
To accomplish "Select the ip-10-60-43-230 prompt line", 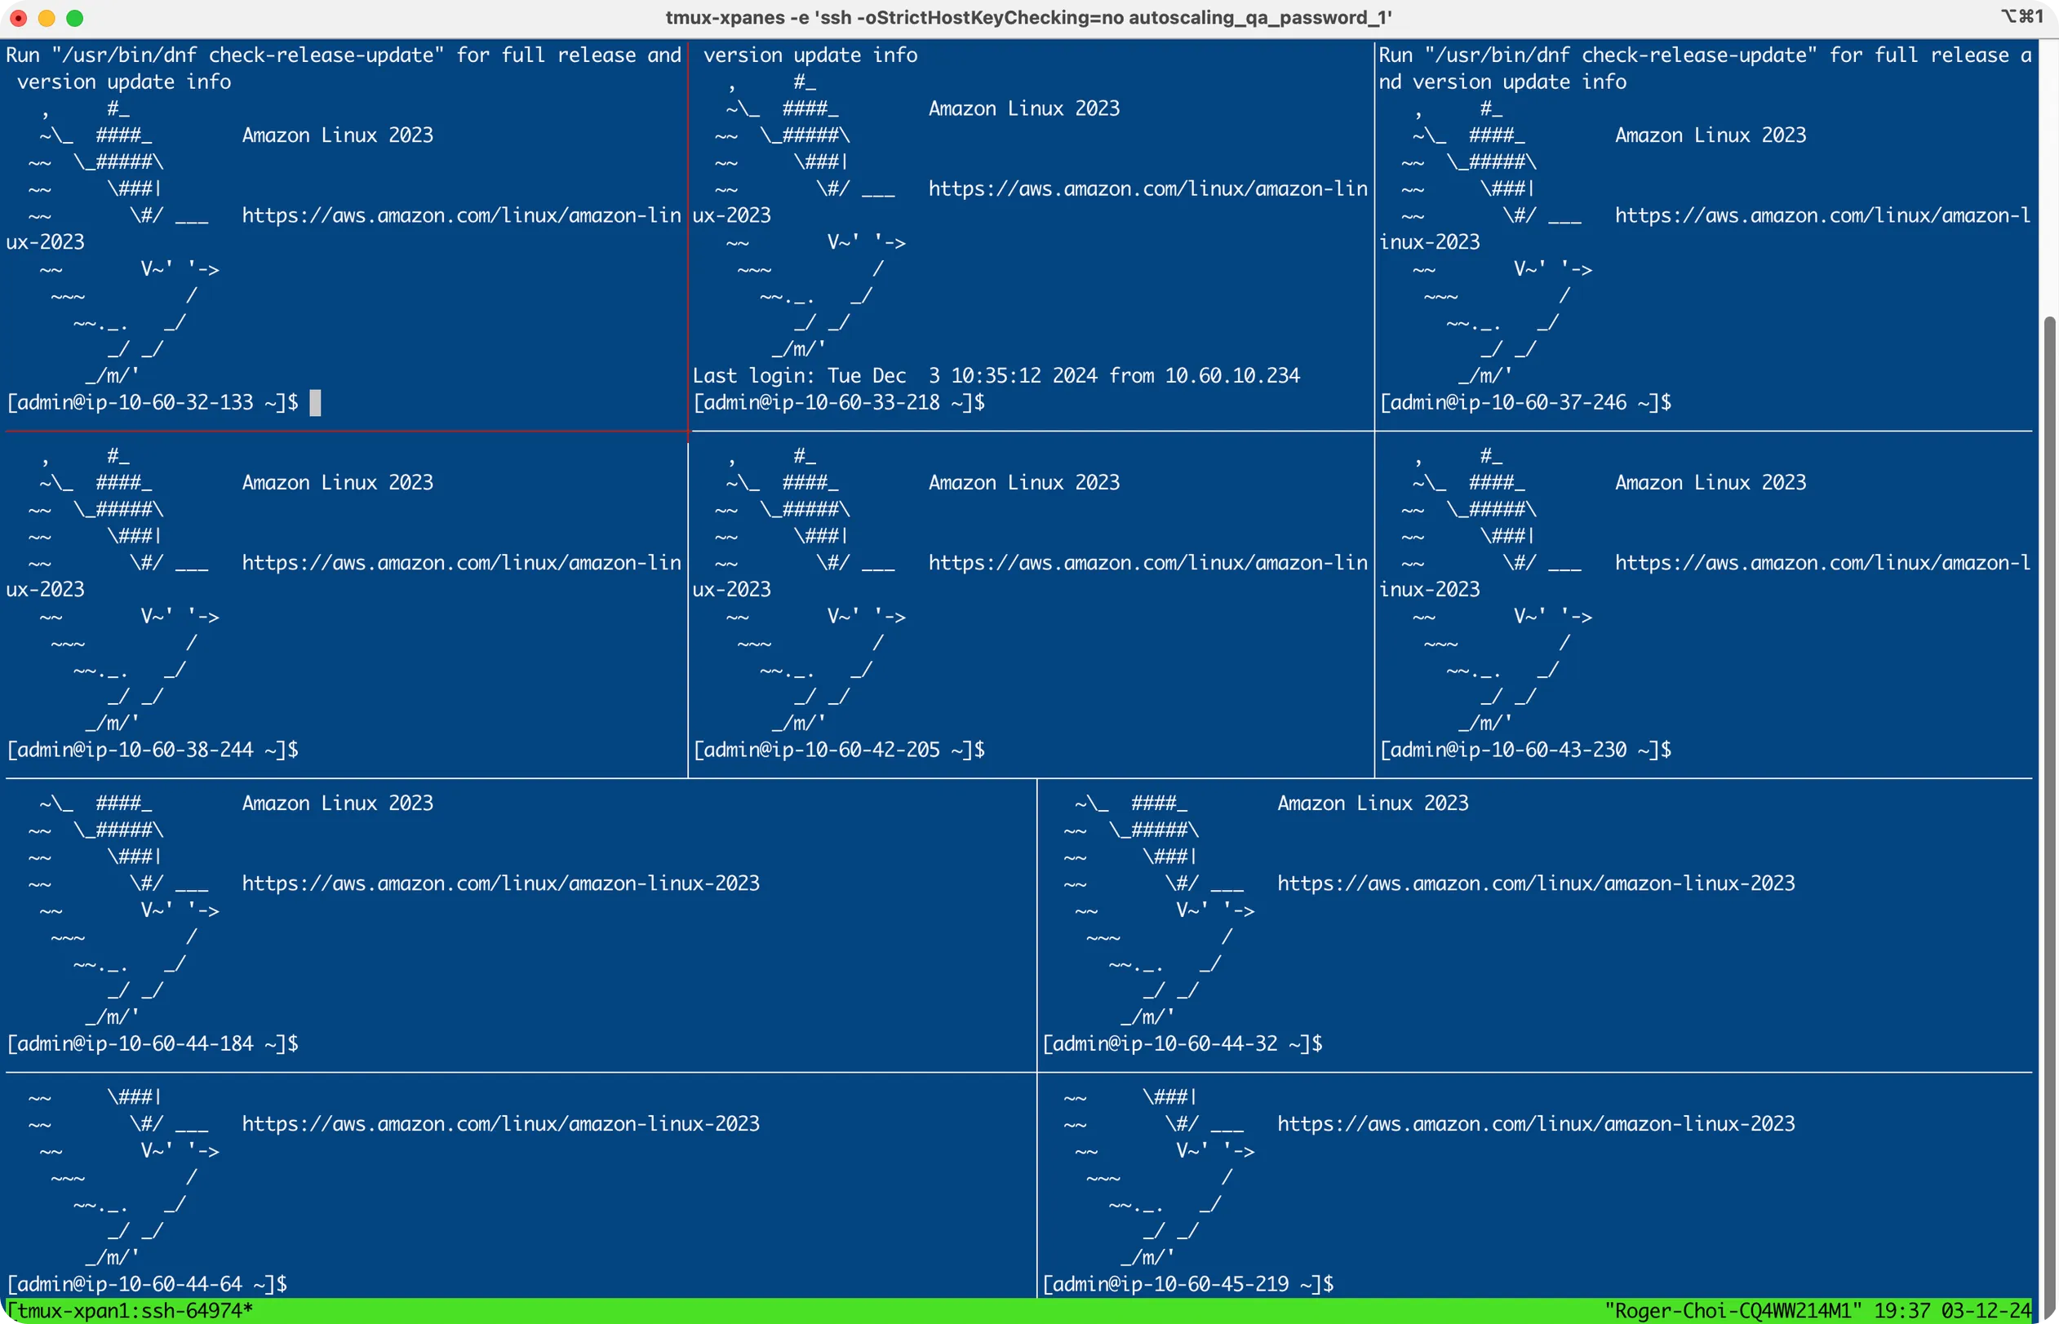I will pos(1525,750).
